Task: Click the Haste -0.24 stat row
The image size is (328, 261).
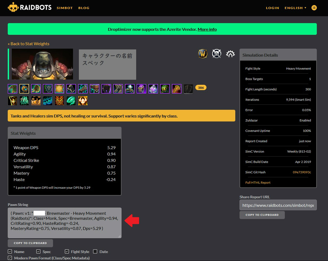Action: (x=65, y=179)
